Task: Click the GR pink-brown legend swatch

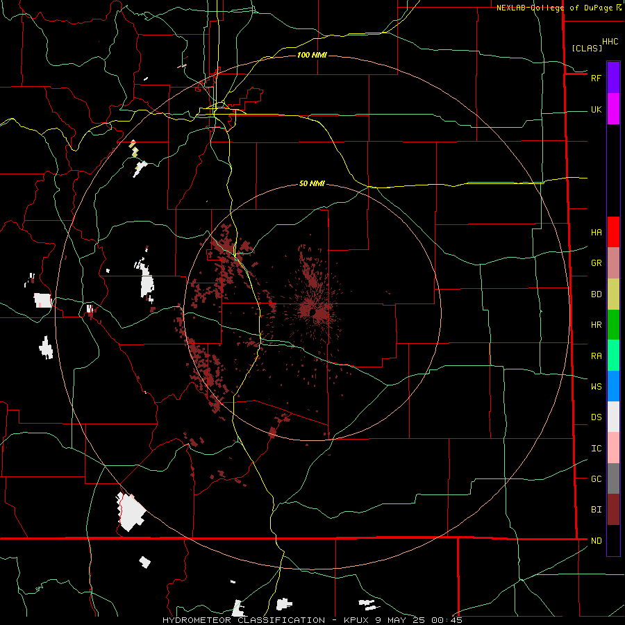Action: tap(613, 263)
